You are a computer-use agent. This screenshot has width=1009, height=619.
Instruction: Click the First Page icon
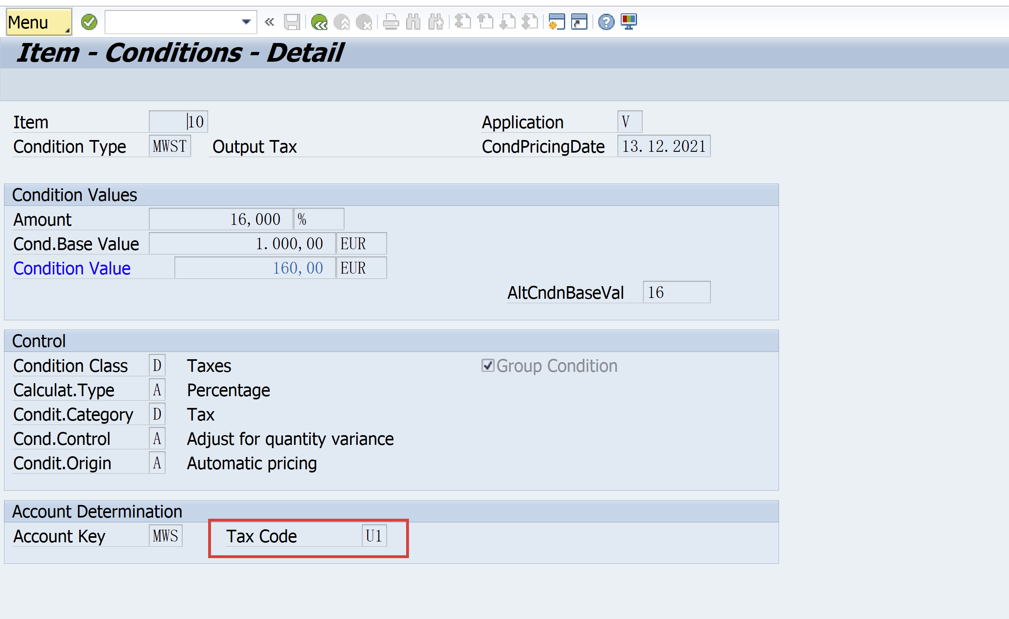[x=463, y=22]
